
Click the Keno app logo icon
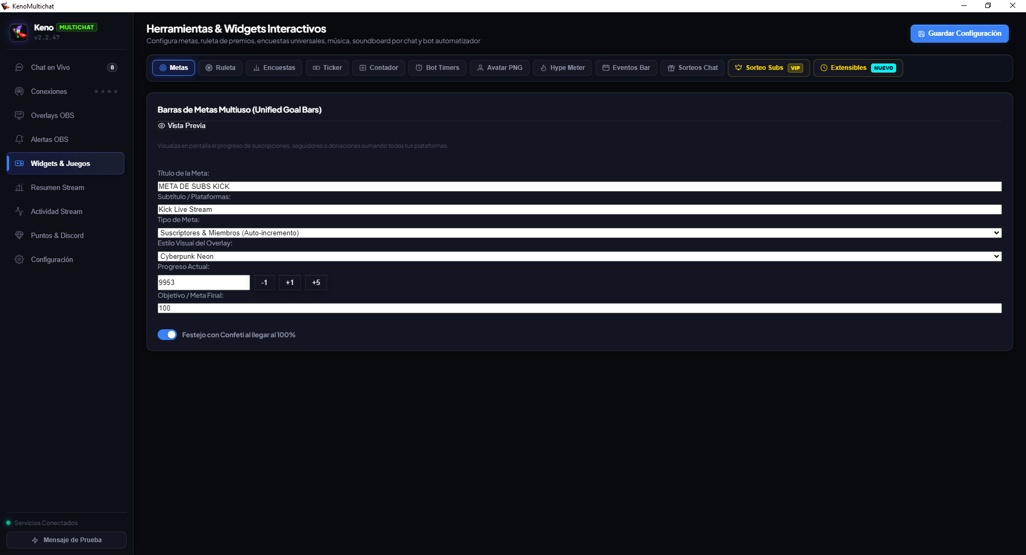19,32
